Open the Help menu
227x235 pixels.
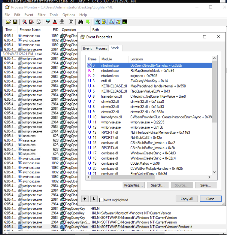83,15
